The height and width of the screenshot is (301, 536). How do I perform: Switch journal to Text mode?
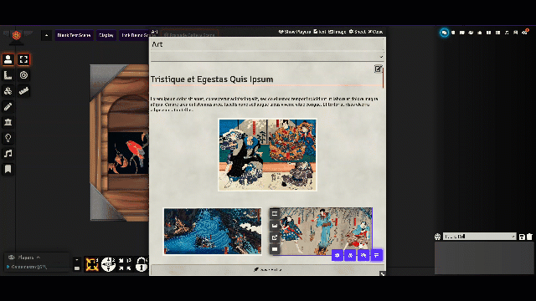320,32
